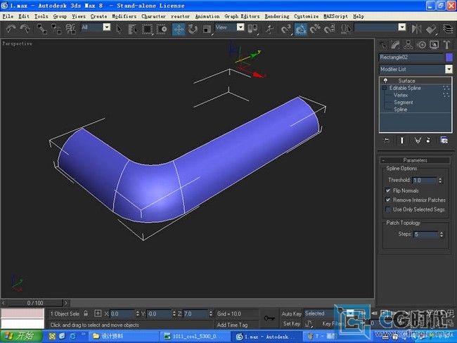Uncheck Flip Normals checkbox
This screenshot has height=343, width=457.
point(388,190)
